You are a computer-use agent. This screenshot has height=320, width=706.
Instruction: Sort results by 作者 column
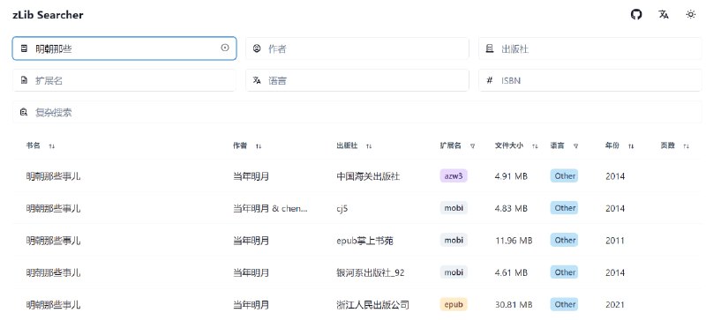tap(259, 145)
